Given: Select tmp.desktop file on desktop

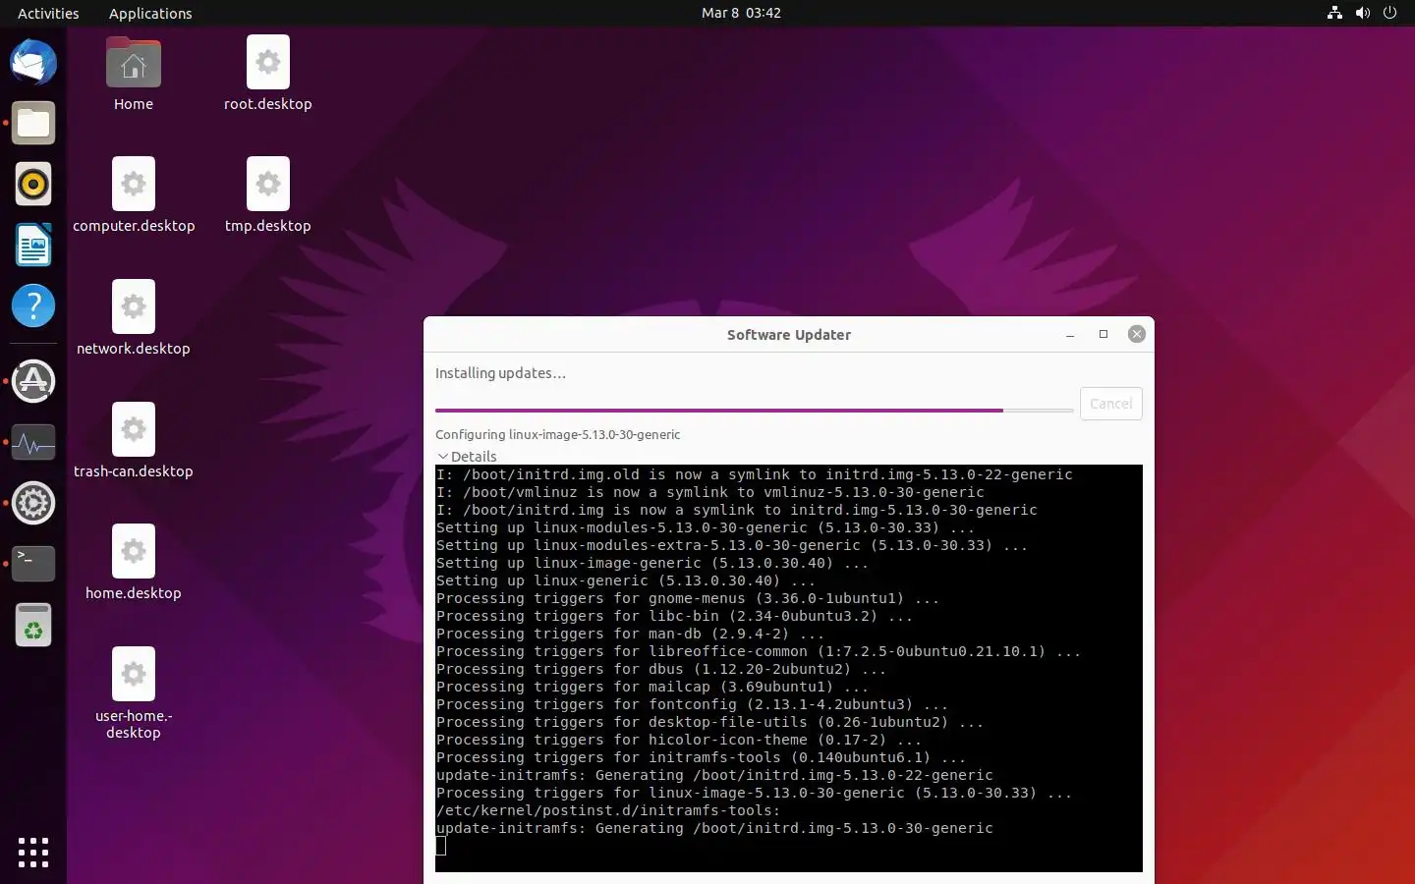Looking at the screenshot, I should click(x=267, y=195).
